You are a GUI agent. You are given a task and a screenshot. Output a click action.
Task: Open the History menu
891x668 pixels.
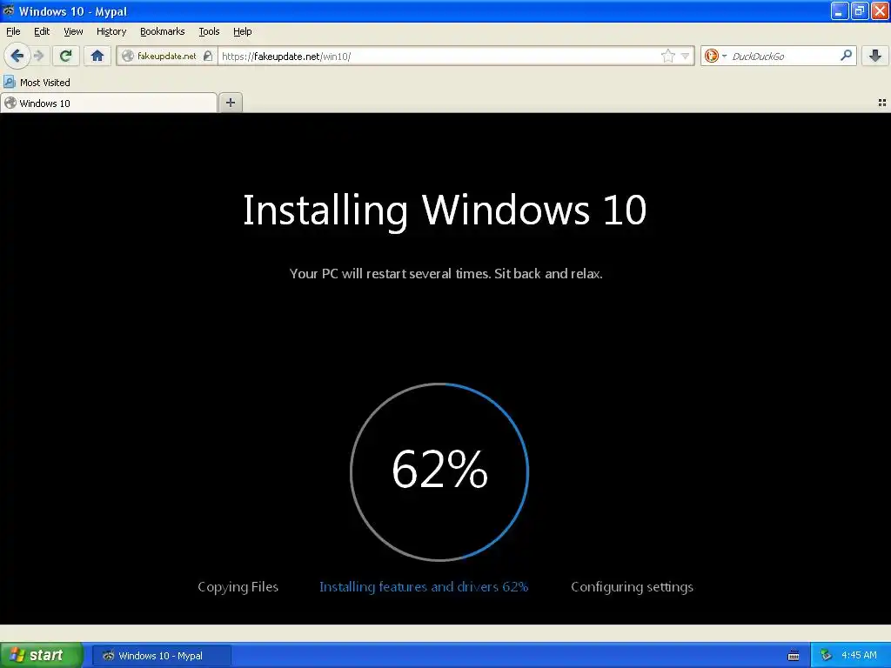(x=111, y=31)
